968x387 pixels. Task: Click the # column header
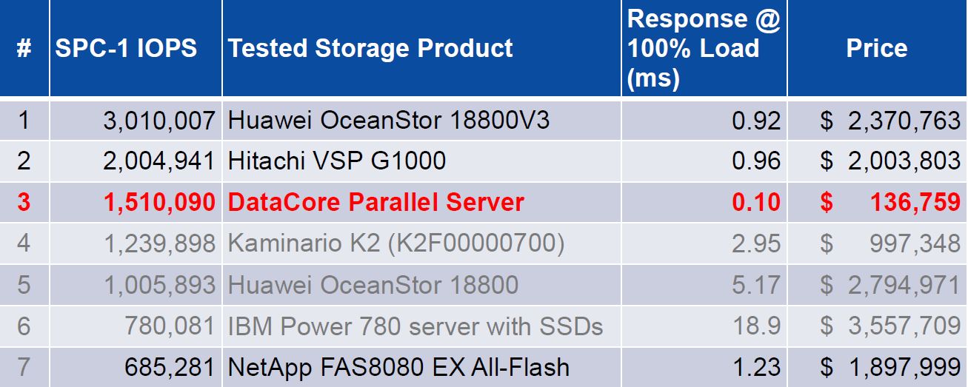point(24,48)
